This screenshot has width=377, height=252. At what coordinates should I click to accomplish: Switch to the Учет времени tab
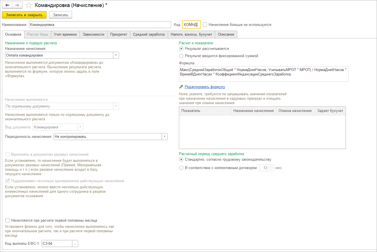[65, 35]
